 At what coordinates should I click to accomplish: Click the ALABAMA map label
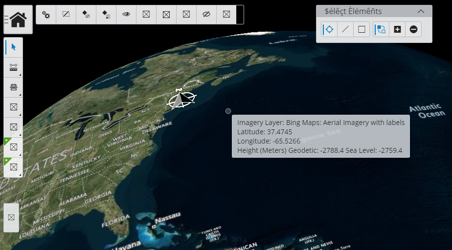(x=73, y=200)
